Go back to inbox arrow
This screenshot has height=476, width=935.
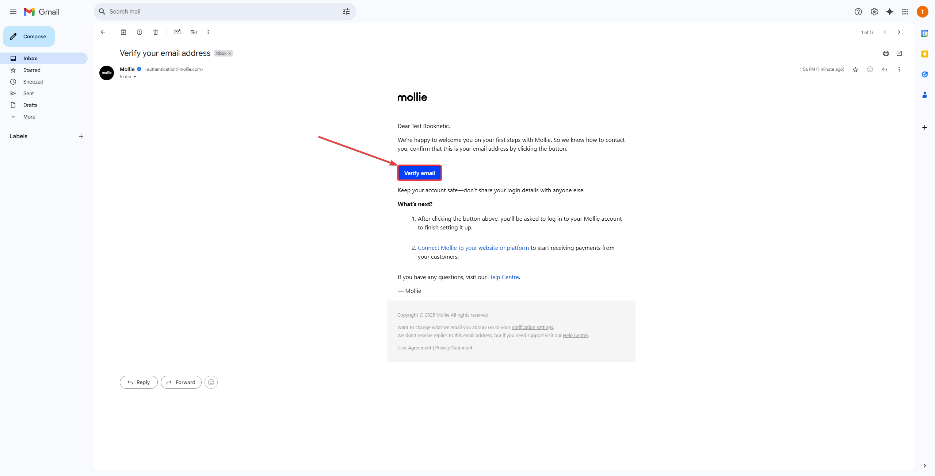tap(103, 32)
